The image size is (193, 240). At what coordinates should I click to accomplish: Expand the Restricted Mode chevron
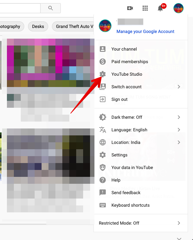pos(179,223)
